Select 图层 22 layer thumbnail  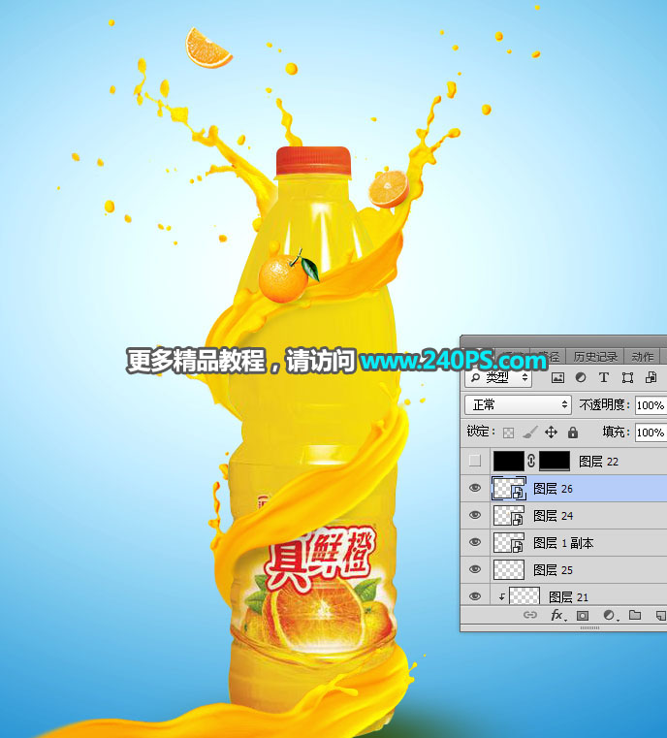[508, 461]
